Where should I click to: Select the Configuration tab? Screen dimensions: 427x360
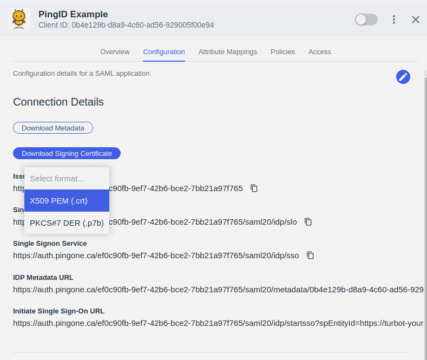164,52
